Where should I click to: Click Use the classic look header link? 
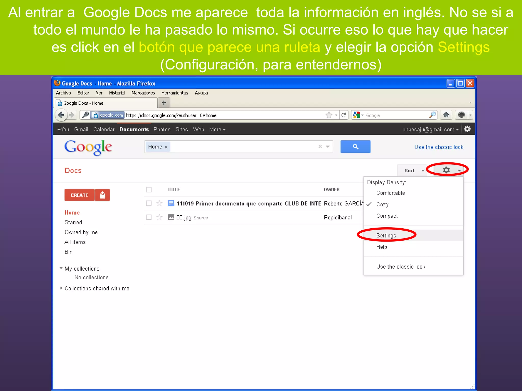(439, 147)
